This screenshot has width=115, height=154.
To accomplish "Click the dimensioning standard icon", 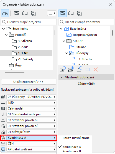I will click(x=3, y=143).
